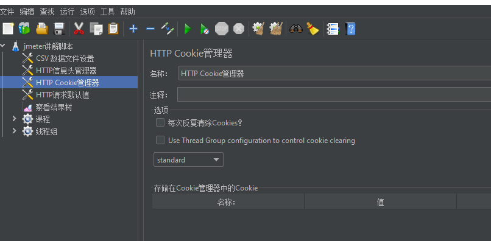Open the standard cookie policy dropdown
The image size is (491, 241).
coord(188,159)
